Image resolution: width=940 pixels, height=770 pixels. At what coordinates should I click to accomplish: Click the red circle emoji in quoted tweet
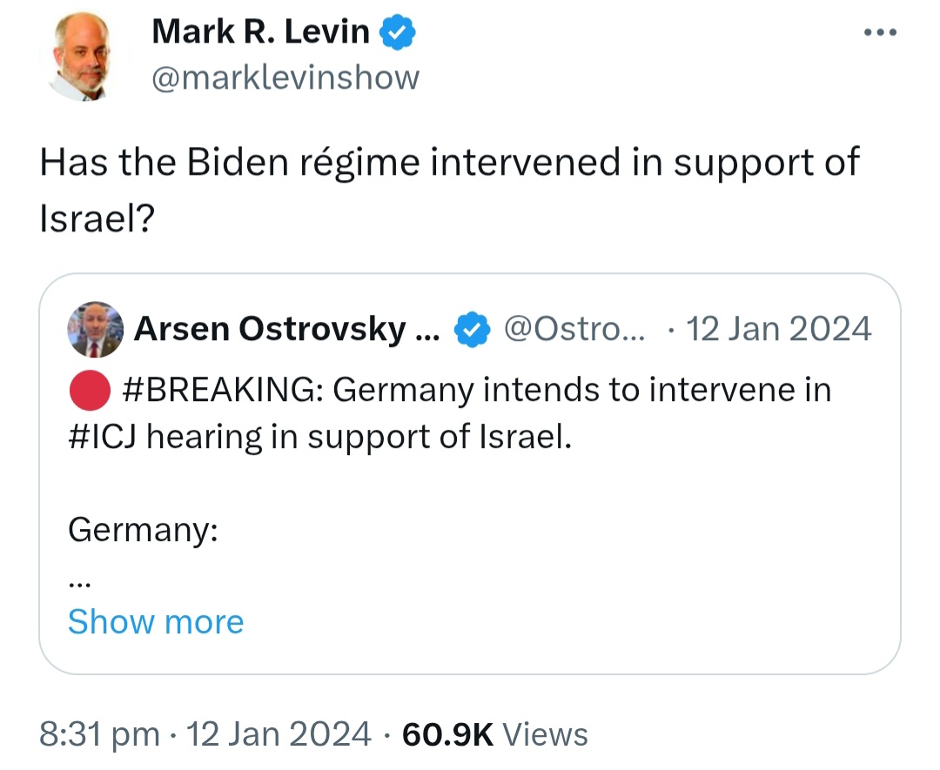click(x=90, y=390)
